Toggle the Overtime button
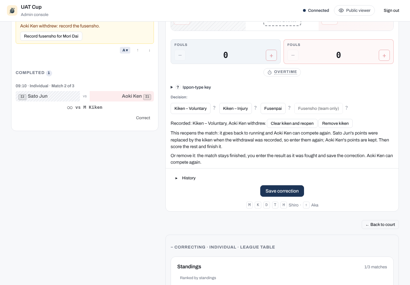410x285 pixels. 282,72
